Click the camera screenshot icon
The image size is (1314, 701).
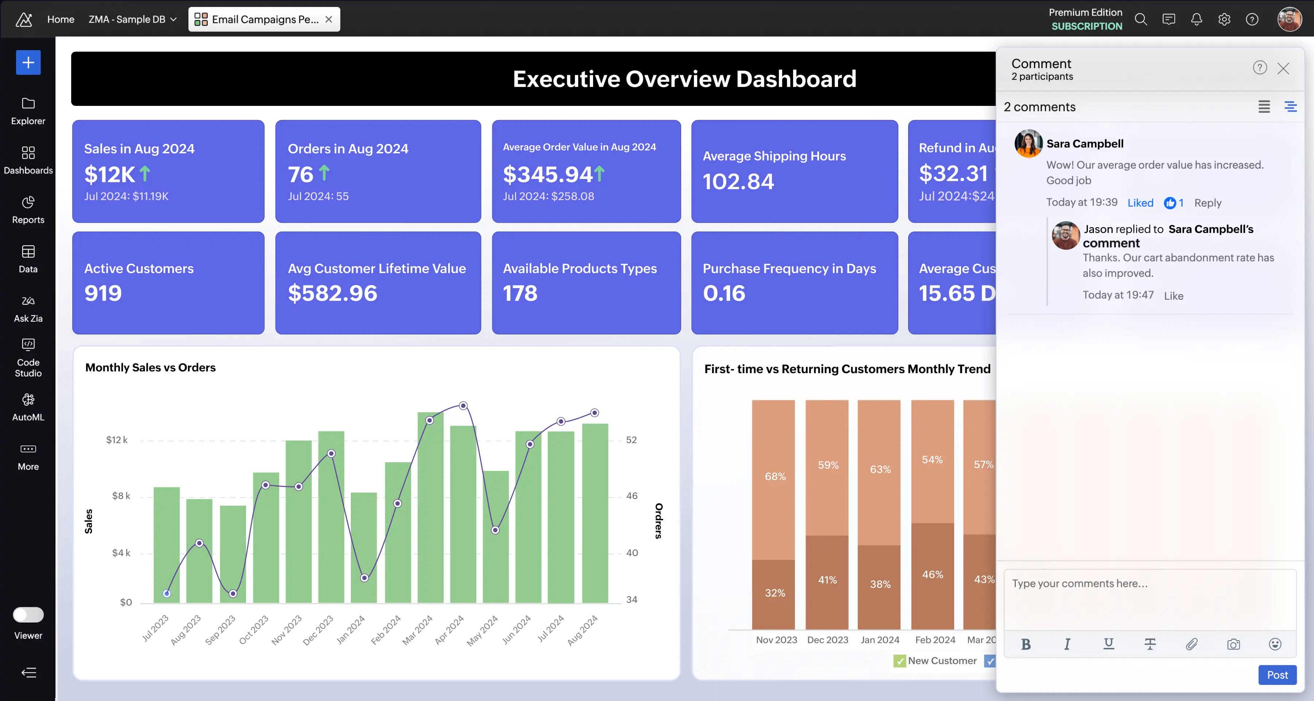point(1233,644)
